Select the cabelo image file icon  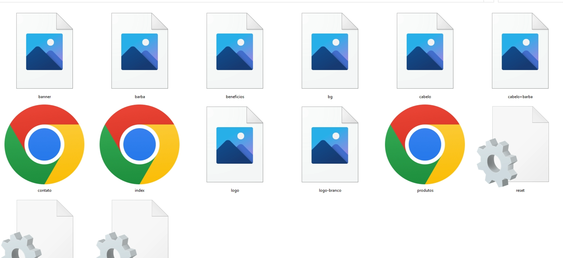click(425, 51)
